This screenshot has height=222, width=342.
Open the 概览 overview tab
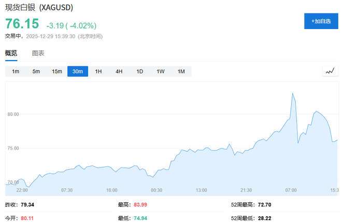coord(11,53)
